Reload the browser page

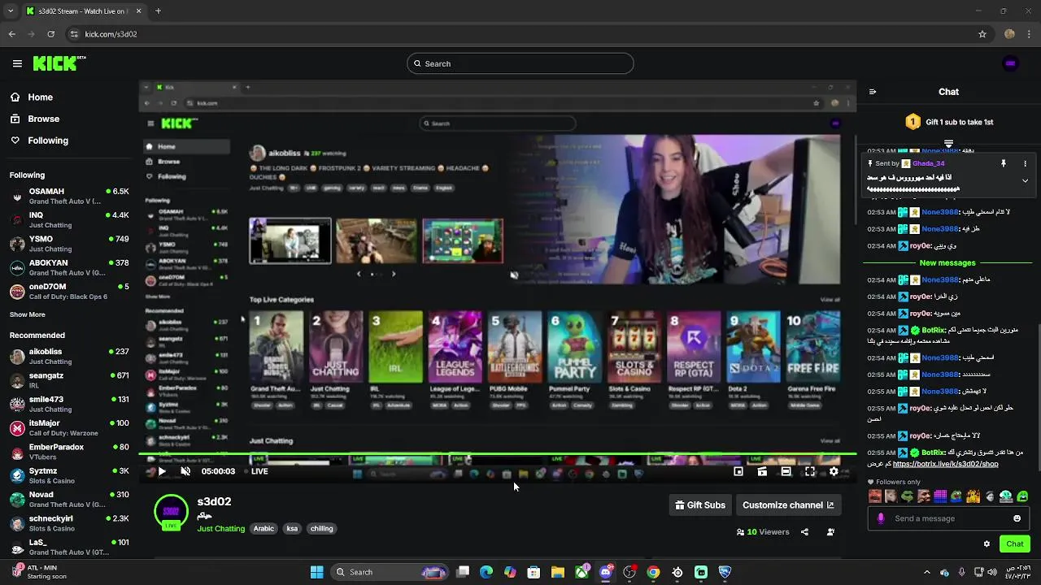pos(50,34)
